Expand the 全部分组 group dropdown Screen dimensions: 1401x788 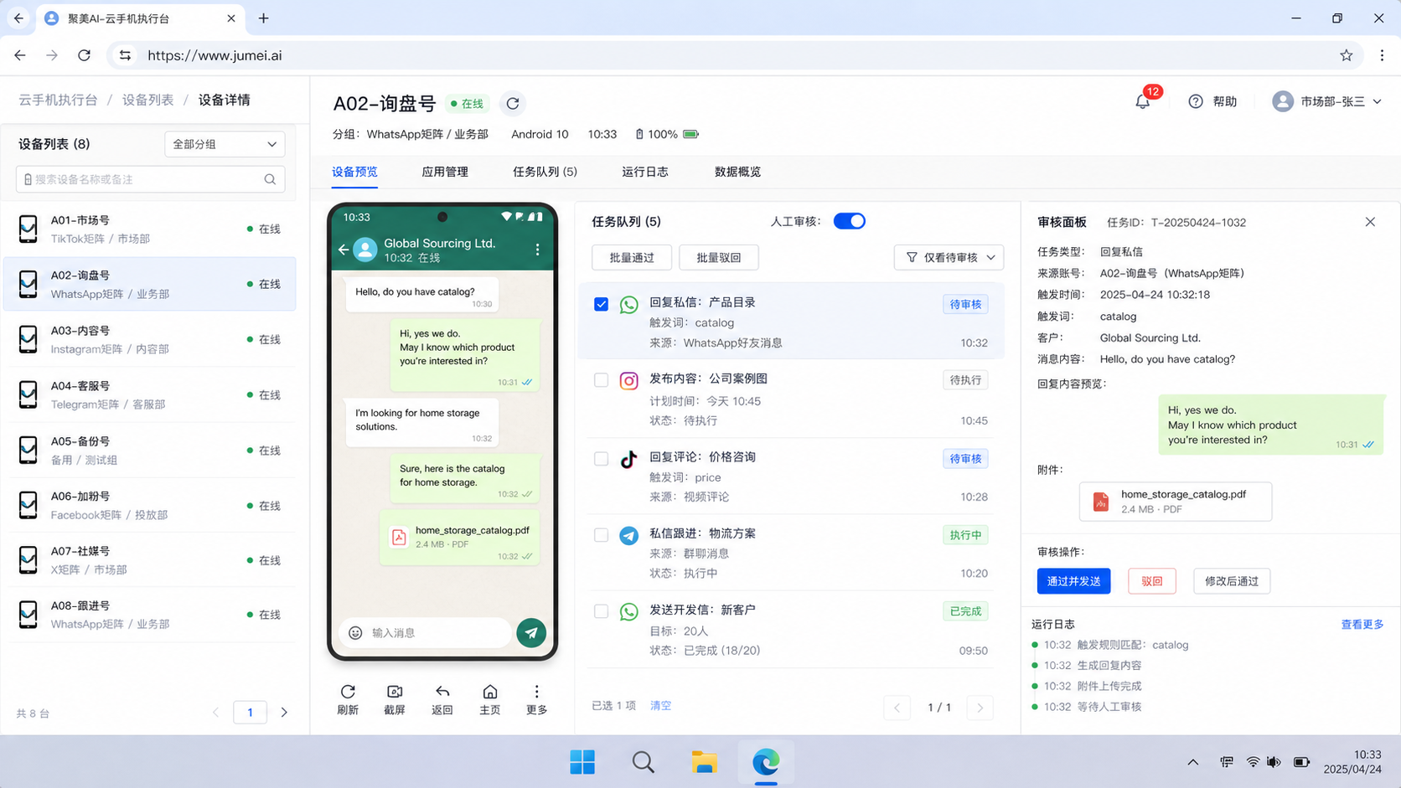[225, 144]
